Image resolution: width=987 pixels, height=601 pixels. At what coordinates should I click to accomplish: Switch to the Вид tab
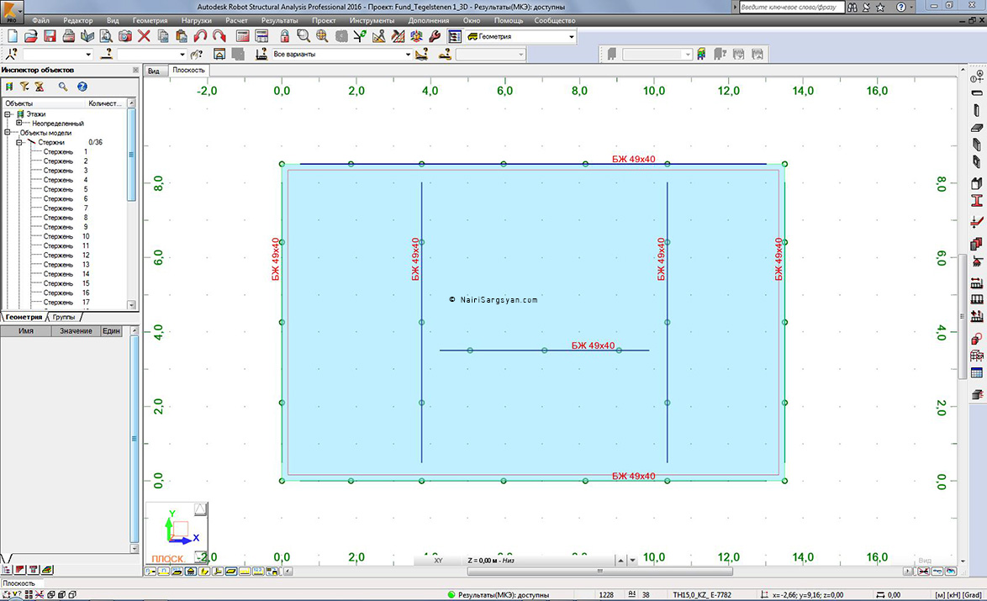[154, 71]
